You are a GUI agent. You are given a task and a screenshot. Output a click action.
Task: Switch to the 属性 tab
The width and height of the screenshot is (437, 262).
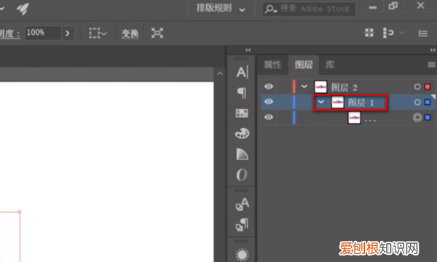coord(272,65)
